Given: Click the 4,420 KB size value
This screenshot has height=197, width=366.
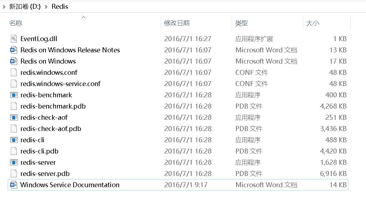Looking at the screenshot, I should (333, 151).
